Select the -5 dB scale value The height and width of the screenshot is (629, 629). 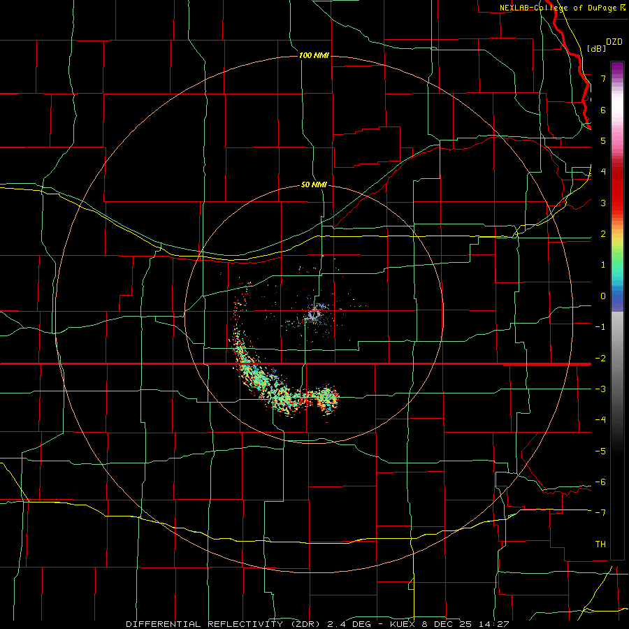pyautogui.click(x=600, y=451)
